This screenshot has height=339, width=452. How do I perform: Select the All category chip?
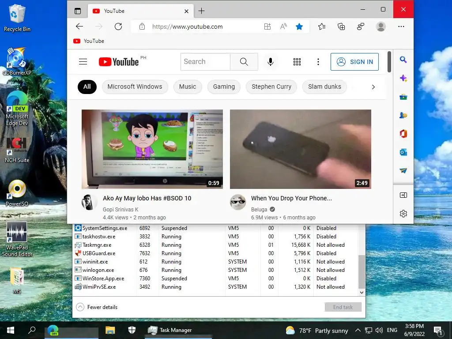[x=87, y=87]
